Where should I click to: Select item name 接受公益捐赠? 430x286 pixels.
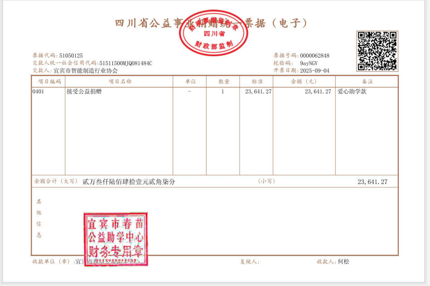click(x=84, y=92)
